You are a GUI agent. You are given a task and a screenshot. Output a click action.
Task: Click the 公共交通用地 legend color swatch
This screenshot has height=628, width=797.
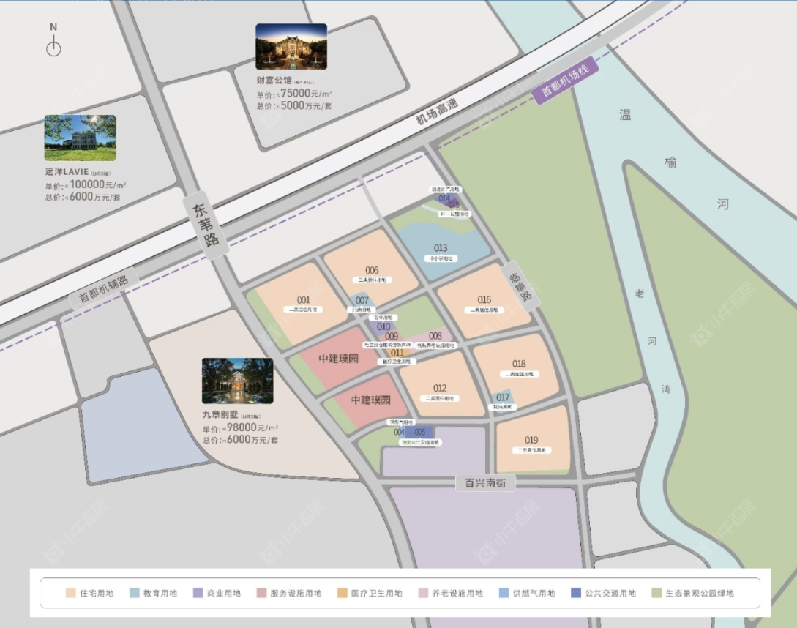[x=576, y=593]
